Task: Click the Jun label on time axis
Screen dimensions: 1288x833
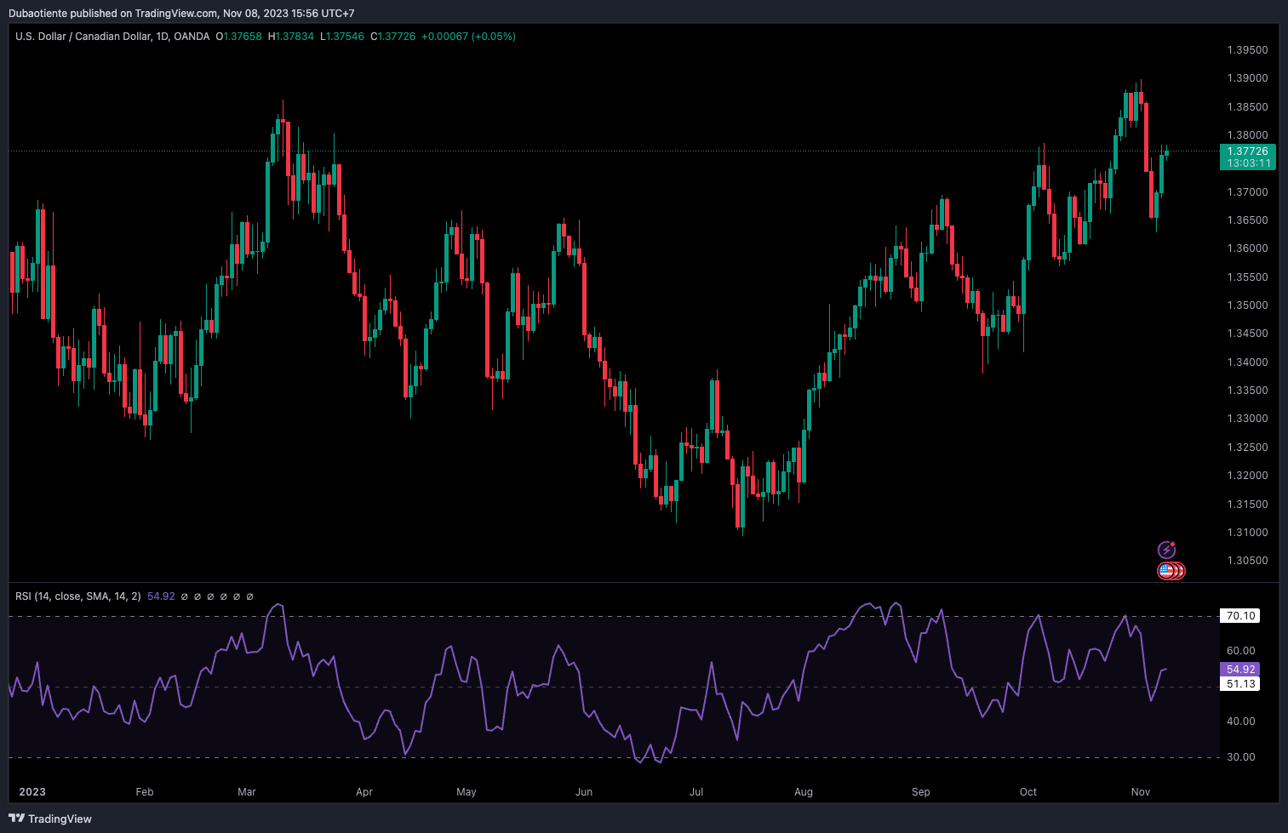Action: pos(584,792)
